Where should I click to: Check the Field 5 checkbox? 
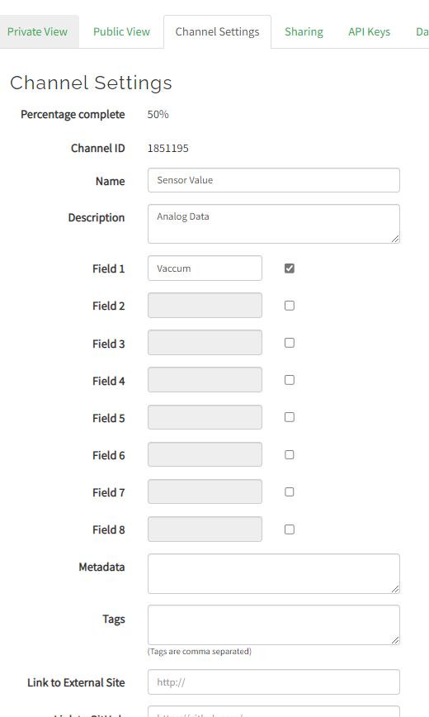pos(290,417)
